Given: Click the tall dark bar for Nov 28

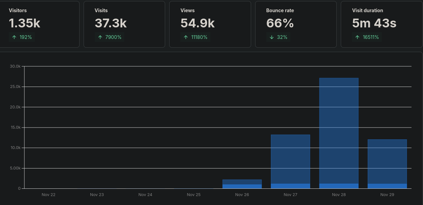Looking at the screenshot, I should pyautogui.click(x=339, y=130).
